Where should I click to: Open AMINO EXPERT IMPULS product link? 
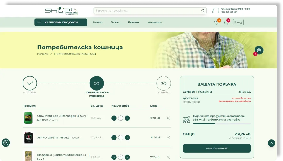tap(59, 138)
